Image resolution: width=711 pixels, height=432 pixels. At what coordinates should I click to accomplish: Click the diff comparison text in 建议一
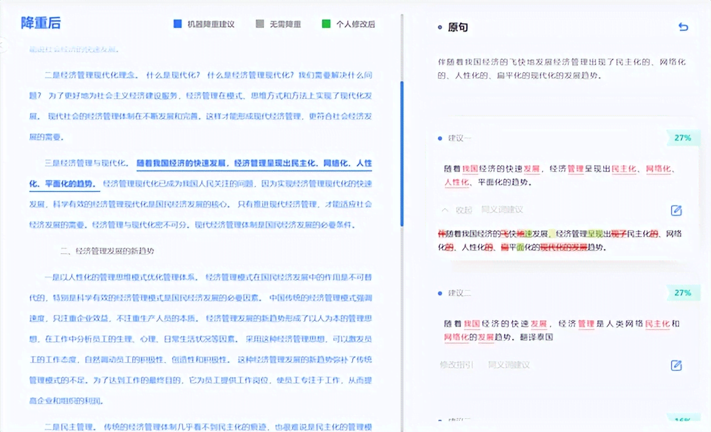click(x=560, y=240)
